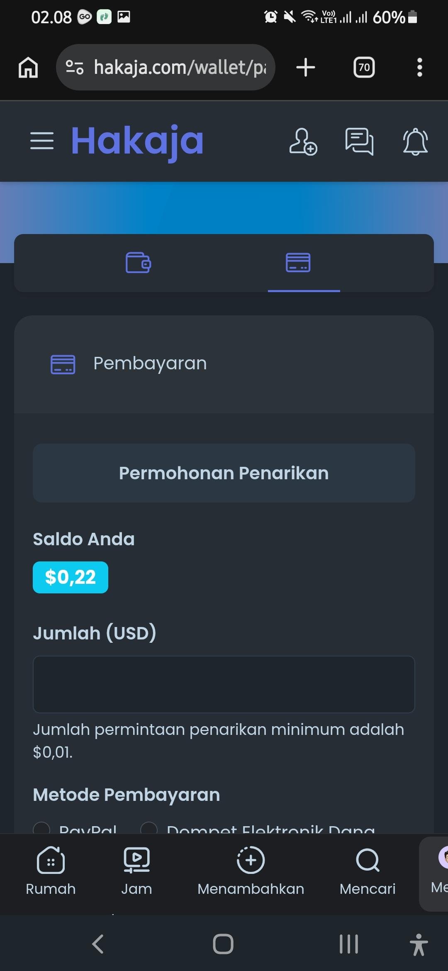
Task: Open the browser three-dot menu
Action: tap(420, 67)
